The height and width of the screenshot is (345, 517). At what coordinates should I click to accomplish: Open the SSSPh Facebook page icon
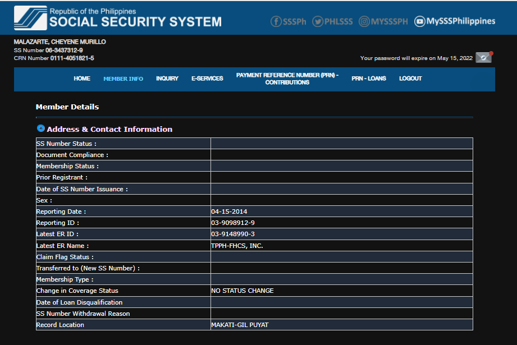tap(276, 21)
